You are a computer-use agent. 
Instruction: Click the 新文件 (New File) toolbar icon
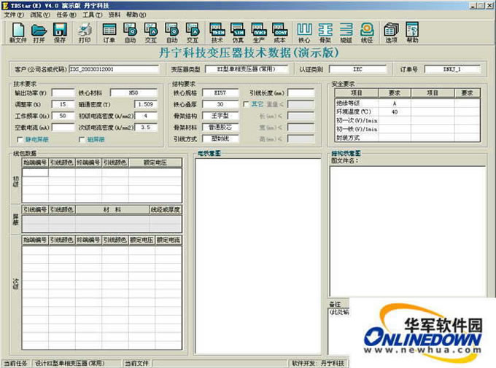[18, 32]
